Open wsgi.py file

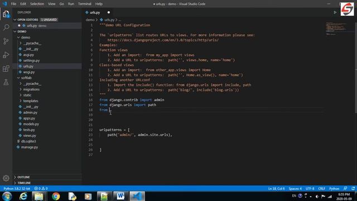click(47, 72)
